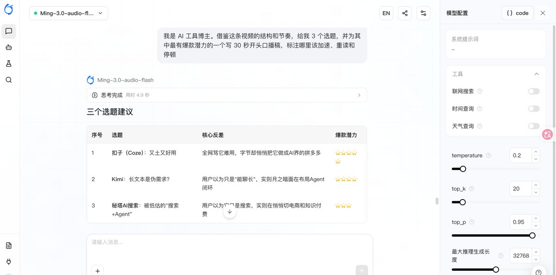The image size is (556, 275).
Task: Click the top_k slider handle
Action: [x=462, y=202]
